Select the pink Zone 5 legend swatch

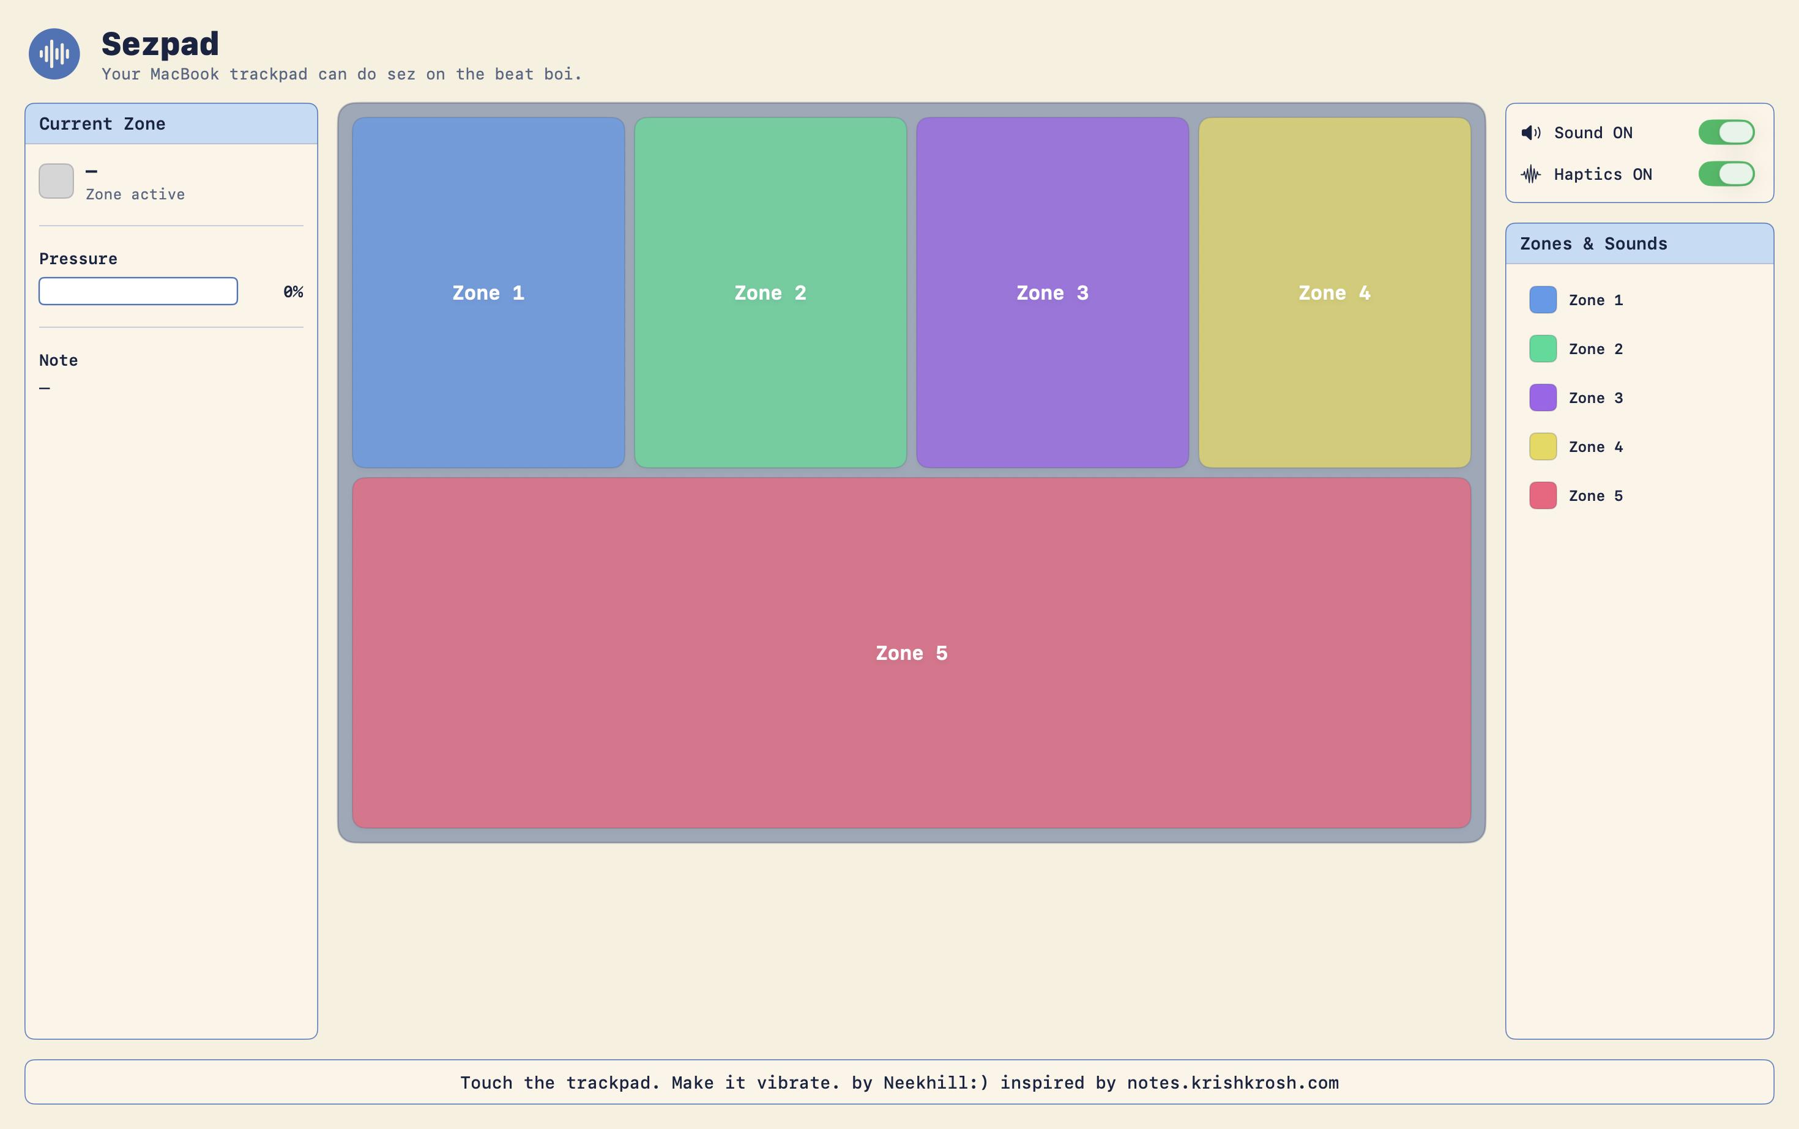pyautogui.click(x=1543, y=496)
